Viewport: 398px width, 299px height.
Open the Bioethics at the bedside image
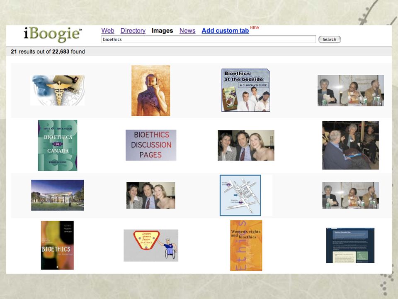click(246, 90)
